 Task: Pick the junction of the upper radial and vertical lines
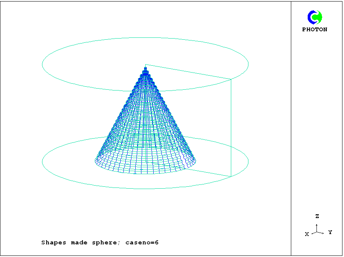[x=231, y=79]
